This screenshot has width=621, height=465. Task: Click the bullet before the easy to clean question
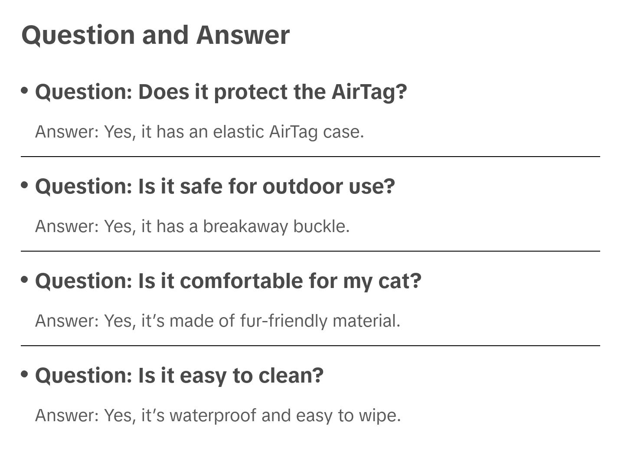pos(25,374)
